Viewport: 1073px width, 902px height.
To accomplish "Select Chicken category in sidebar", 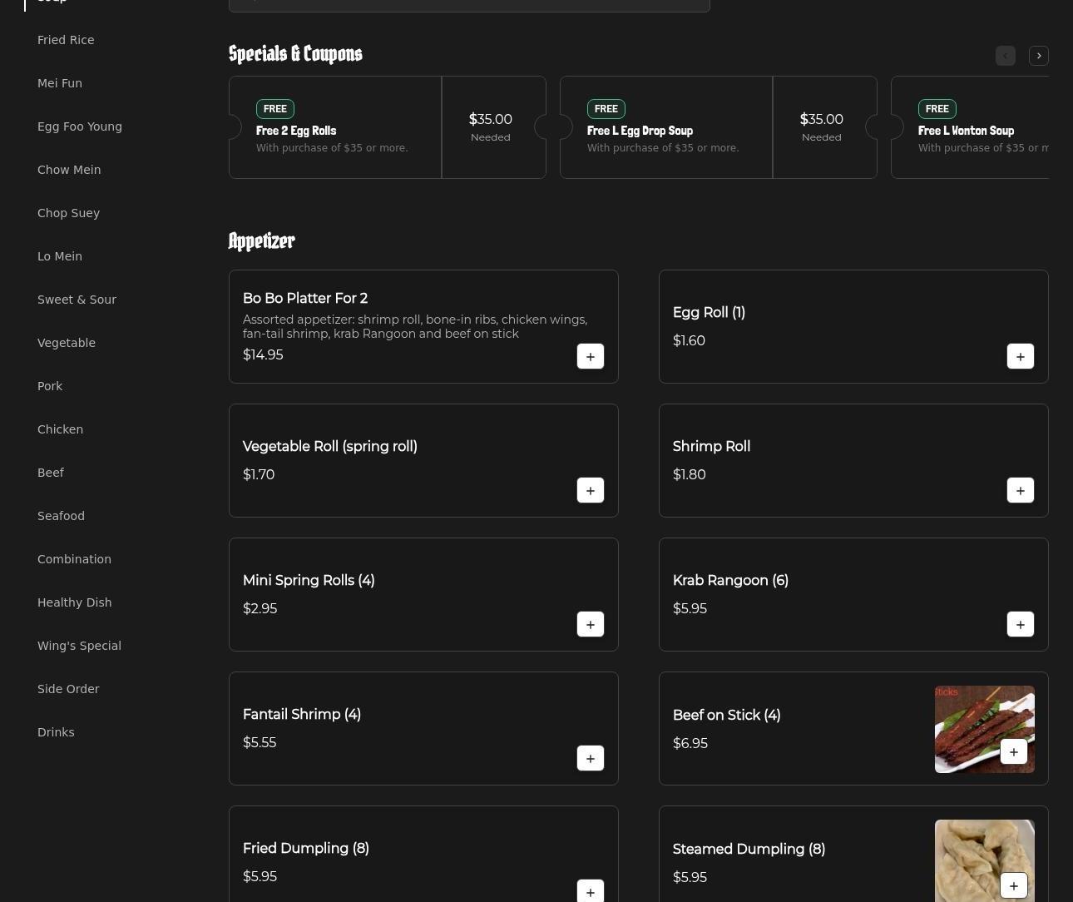I will (60, 429).
